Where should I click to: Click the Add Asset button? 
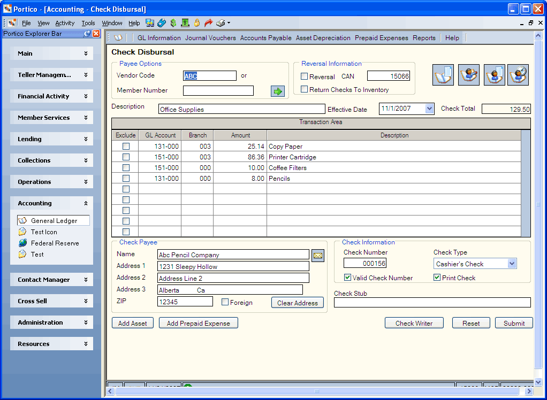point(133,323)
